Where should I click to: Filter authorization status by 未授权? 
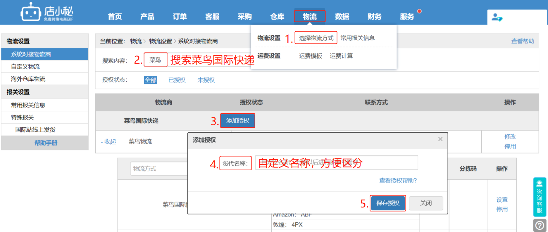[x=206, y=80]
